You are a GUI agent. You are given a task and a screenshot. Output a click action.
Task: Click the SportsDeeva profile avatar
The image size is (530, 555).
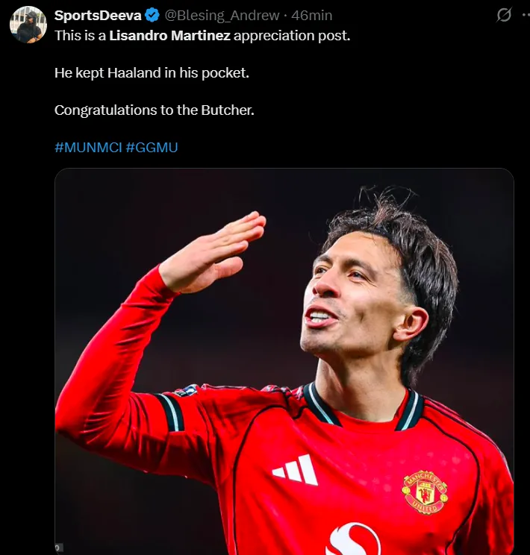pyautogui.click(x=28, y=25)
